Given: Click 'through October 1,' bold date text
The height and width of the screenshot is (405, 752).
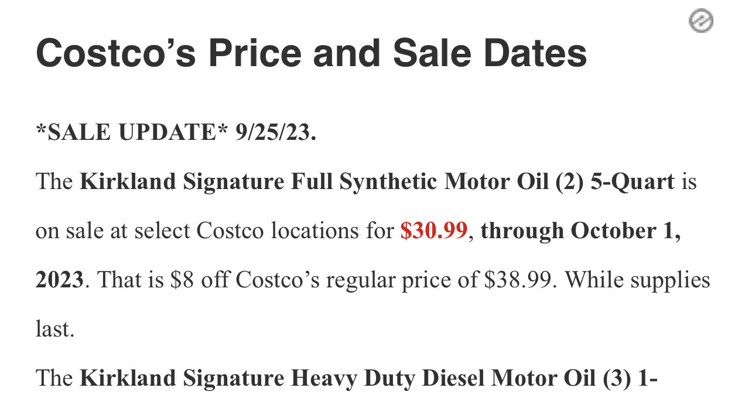Looking at the screenshot, I should [581, 232].
